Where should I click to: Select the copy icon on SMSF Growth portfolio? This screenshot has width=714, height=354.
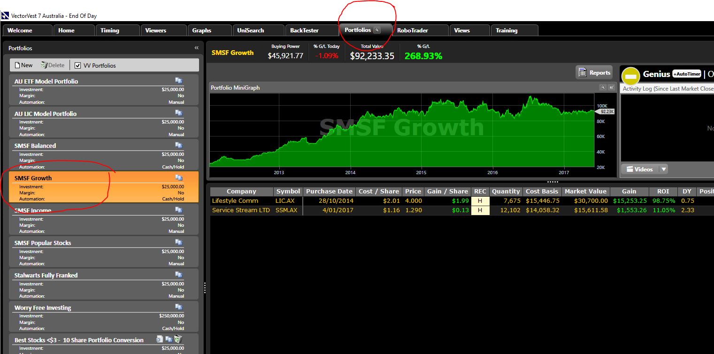click(x=178, y=177)
